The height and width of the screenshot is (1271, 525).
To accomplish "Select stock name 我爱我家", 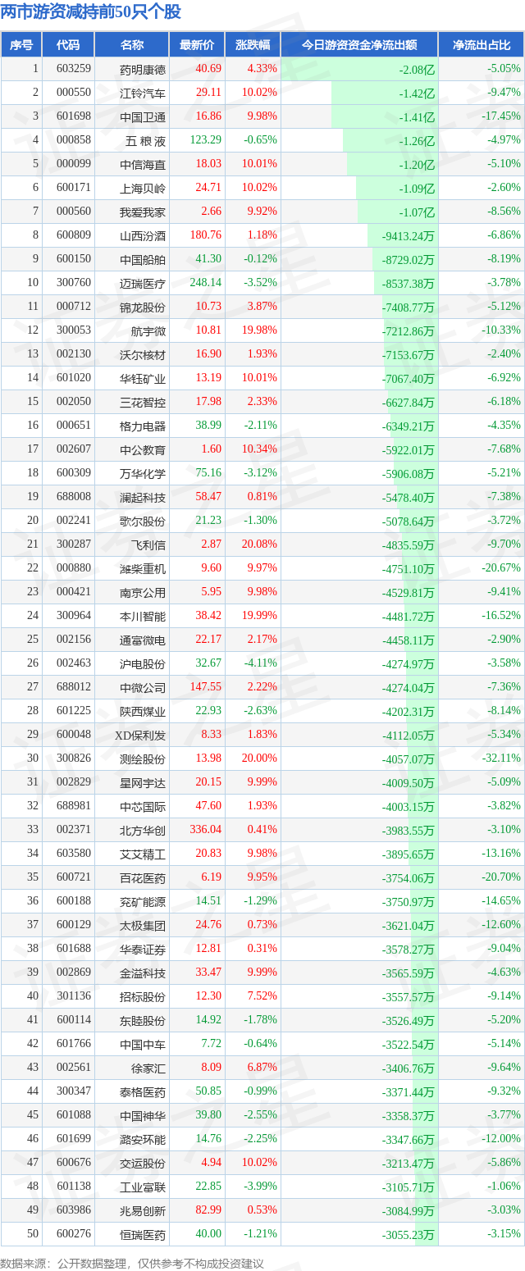I will [x=143, y=212].
